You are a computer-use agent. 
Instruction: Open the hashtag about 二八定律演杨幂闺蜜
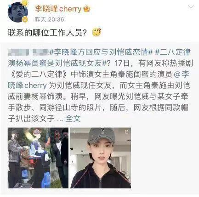click(100, 58)
